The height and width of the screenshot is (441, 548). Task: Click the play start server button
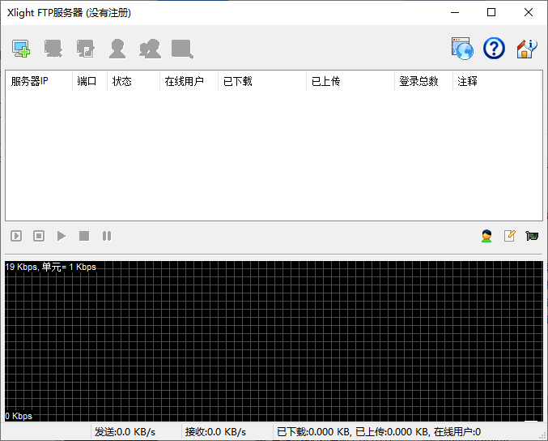62,236
